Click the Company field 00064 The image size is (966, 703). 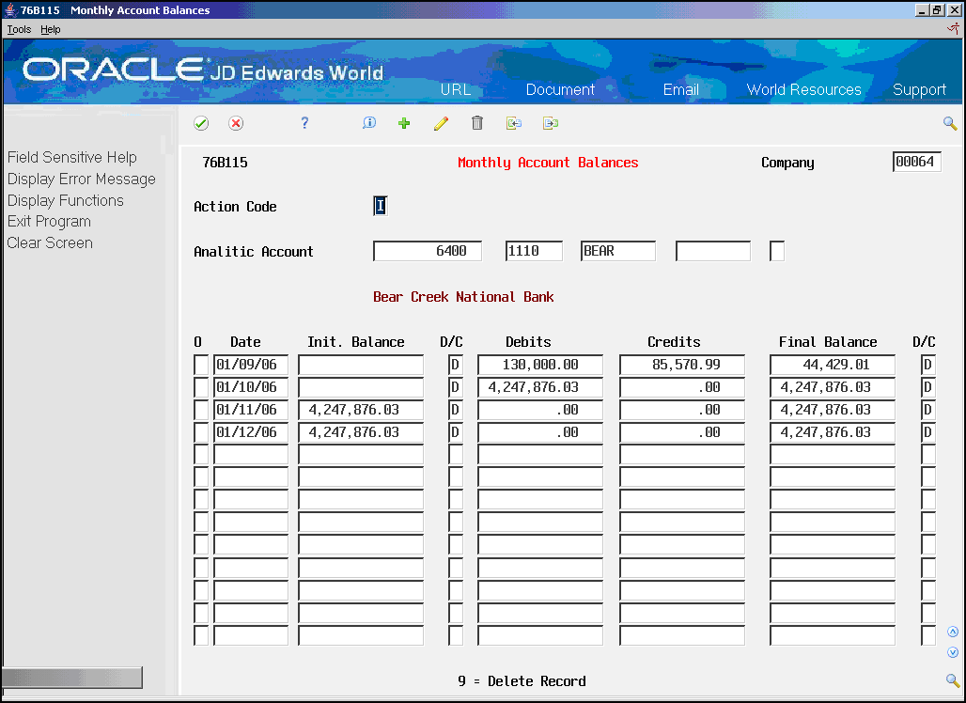coord(917,162)
